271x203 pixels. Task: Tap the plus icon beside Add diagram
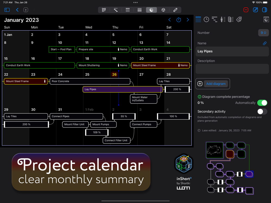[x=200, y=84]
